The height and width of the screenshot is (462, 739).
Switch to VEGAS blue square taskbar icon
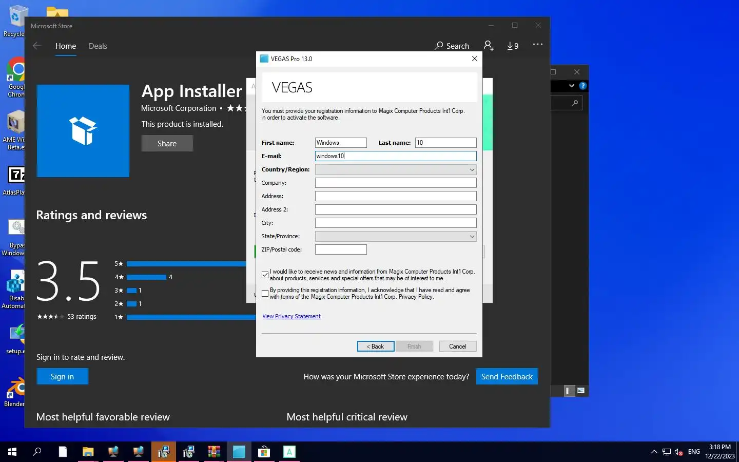pos(239,452)
